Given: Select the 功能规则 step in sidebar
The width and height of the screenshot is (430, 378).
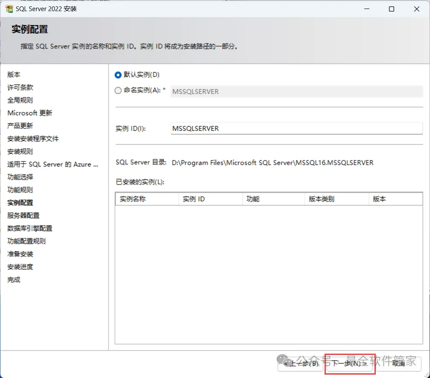Looking at the screenshot, I should coord(20,190).
